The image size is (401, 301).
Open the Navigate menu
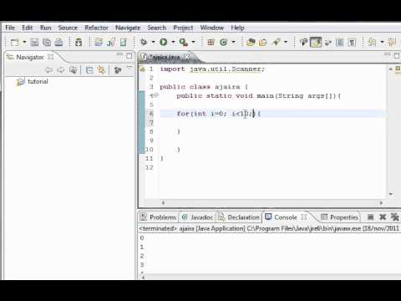tap(128, 28)
